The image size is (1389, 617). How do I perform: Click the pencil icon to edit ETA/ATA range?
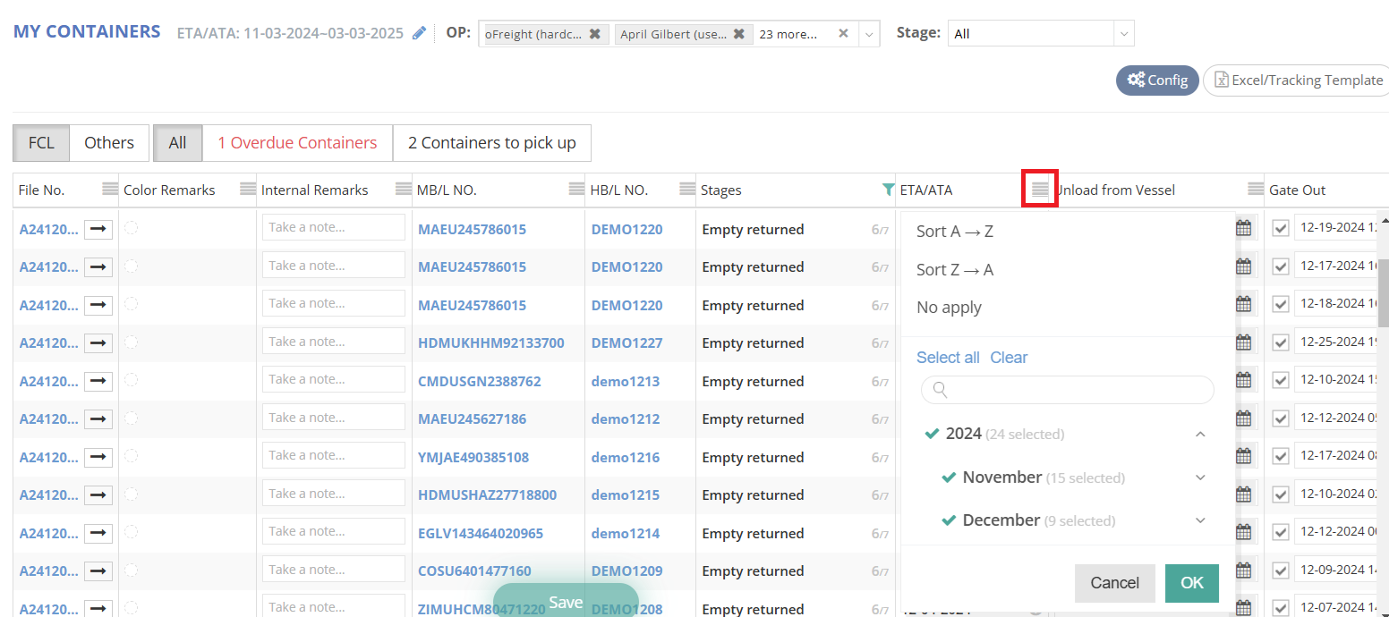click(419, 33)
